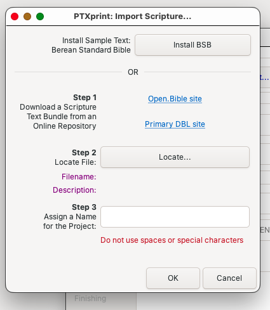
Task: Click the 'PTXprint: Import Scripture...' title
Action: click(x=133, y=16)
